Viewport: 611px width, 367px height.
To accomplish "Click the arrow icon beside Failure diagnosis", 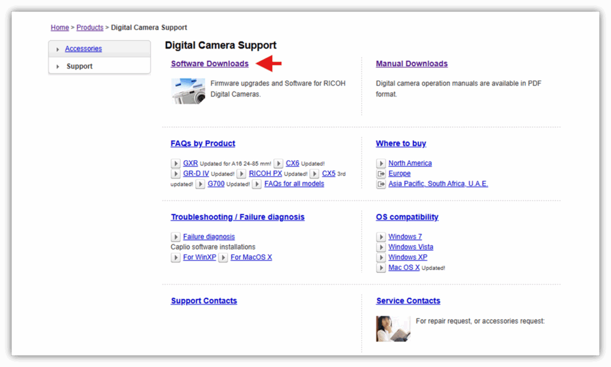I will coord(175,237).
